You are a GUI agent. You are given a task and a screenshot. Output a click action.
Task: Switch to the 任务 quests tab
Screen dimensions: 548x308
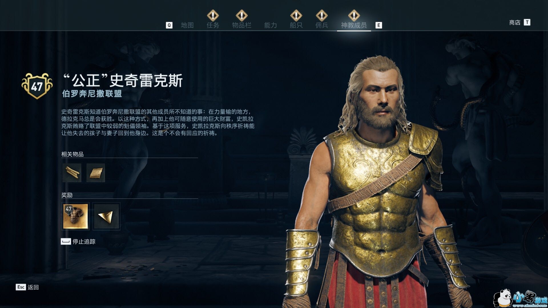coord(213,25)
